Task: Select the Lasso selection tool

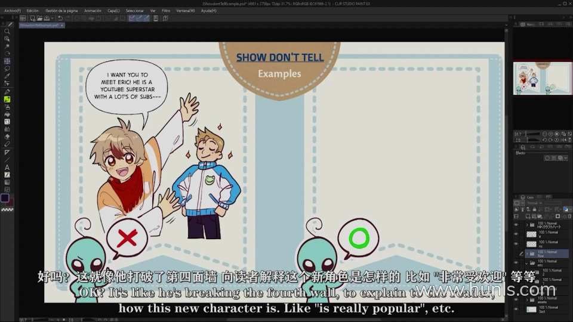Action: click(x=7, y=69)
